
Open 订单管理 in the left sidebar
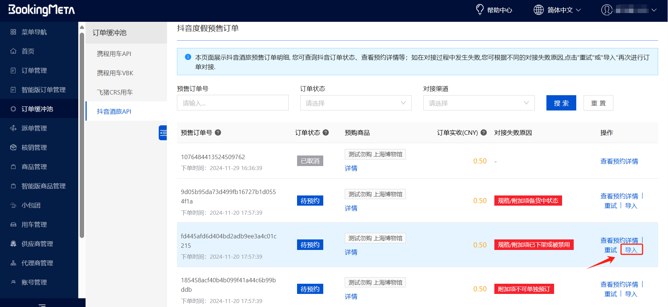[34, 70]
